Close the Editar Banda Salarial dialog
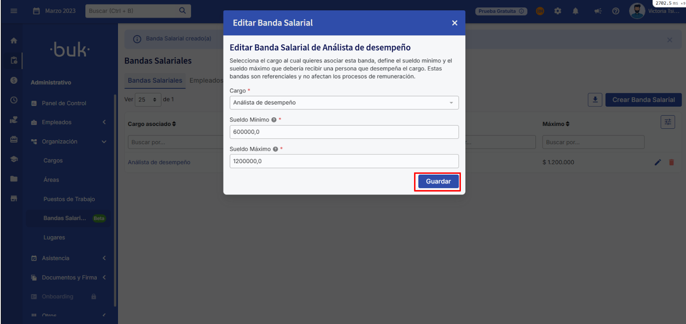686x324 pixels. [454, 23]
